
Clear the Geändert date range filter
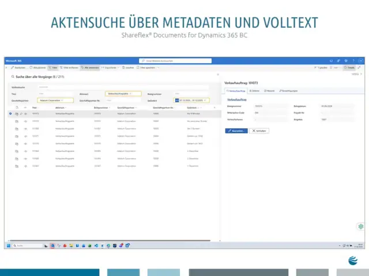click(205, 101)
